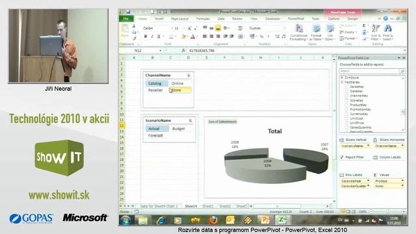
Task: Click the AutoSum sigma icon
Action: [x=364, y=26]
